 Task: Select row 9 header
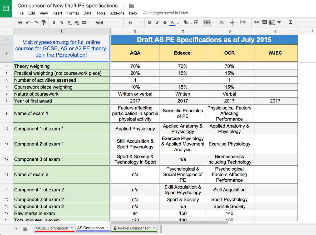point(7,113)
